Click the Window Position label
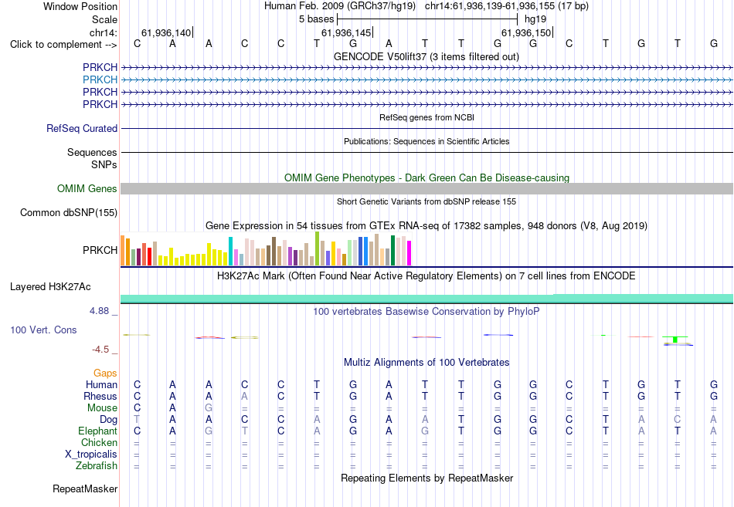This screenshot has width=734, height=507. tap(80, 7)
